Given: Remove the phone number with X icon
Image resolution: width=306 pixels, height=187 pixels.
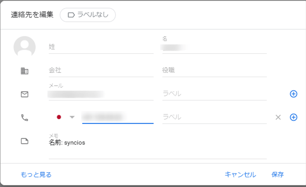Looking at the screenshot, I should pyautogui.click(x=278, y=117).
